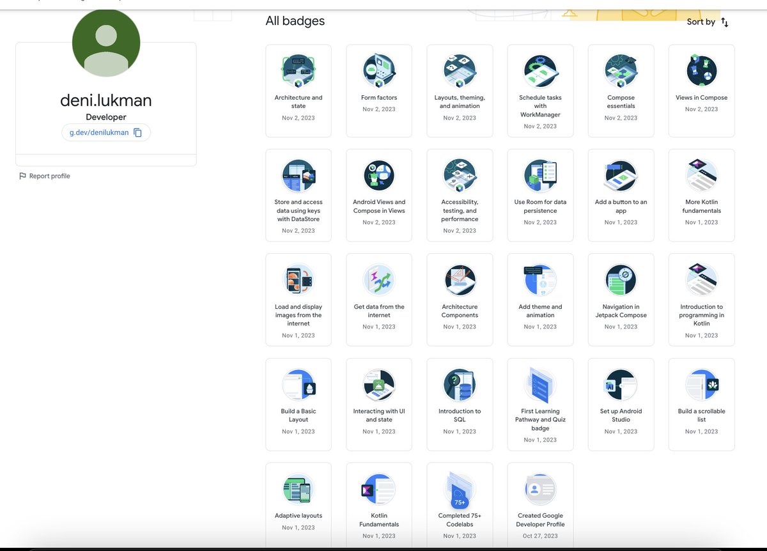Click the deni.lukman profile name
Screen dimensions: 767x551
[x=106, y=100]
